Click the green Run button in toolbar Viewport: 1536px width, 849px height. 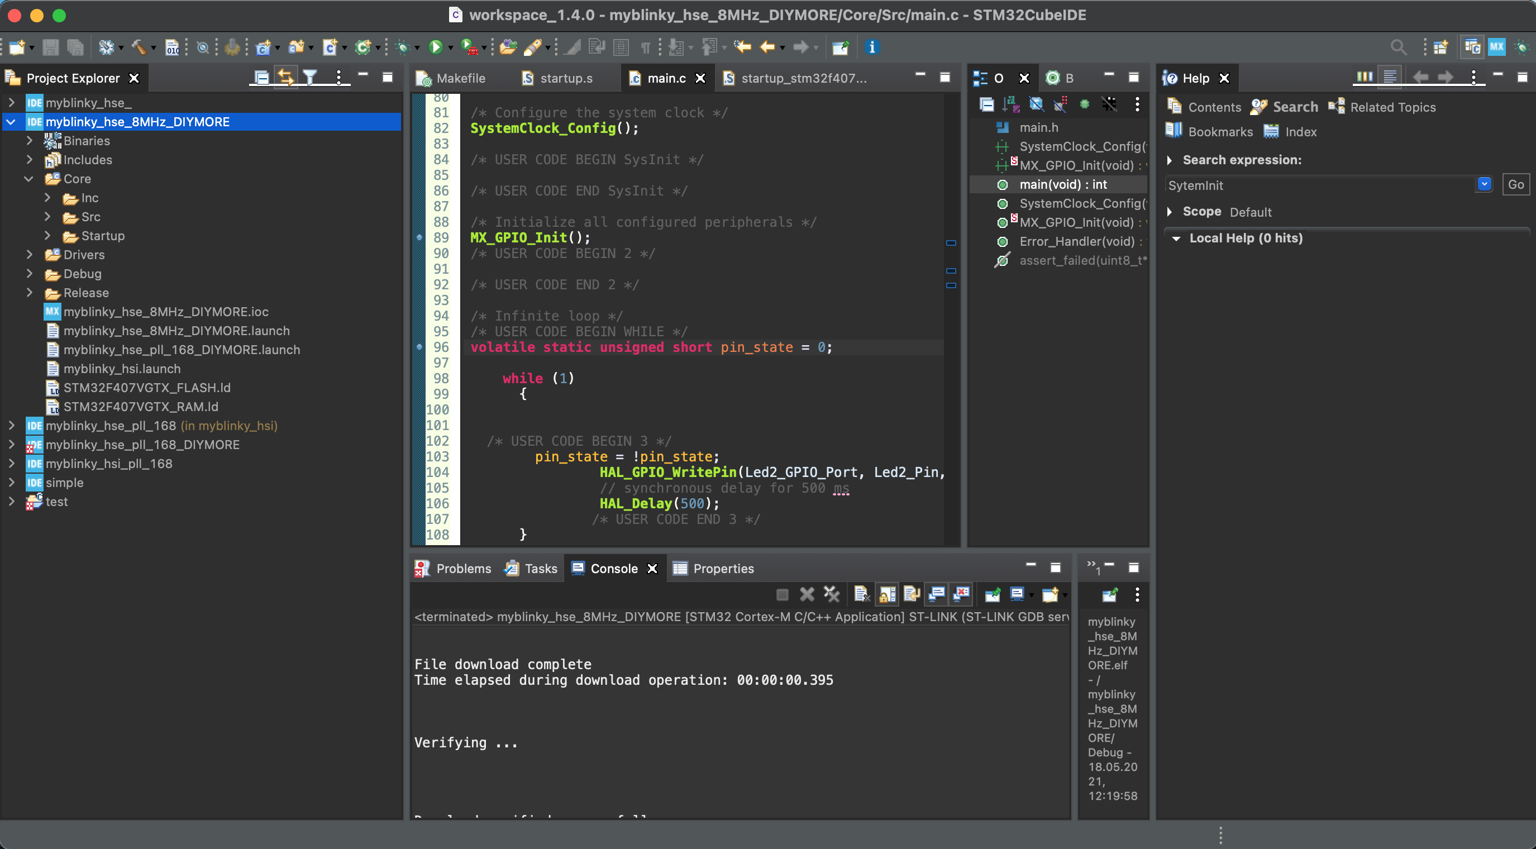click(x=435, y=47)
